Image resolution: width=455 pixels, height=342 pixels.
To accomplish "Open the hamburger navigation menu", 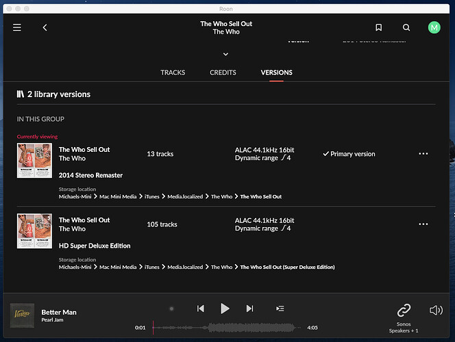I will point(17,27).
